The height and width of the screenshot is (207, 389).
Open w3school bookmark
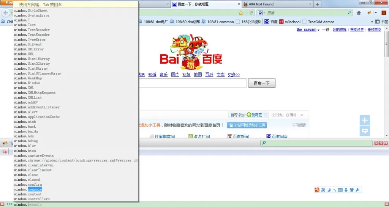pos(290,22)
